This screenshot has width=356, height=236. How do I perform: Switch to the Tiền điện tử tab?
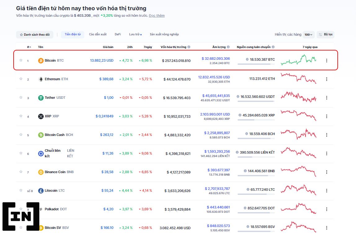[73, 34]
